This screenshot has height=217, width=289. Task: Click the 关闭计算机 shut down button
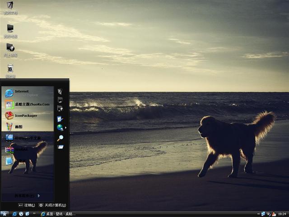coord(52,205)
